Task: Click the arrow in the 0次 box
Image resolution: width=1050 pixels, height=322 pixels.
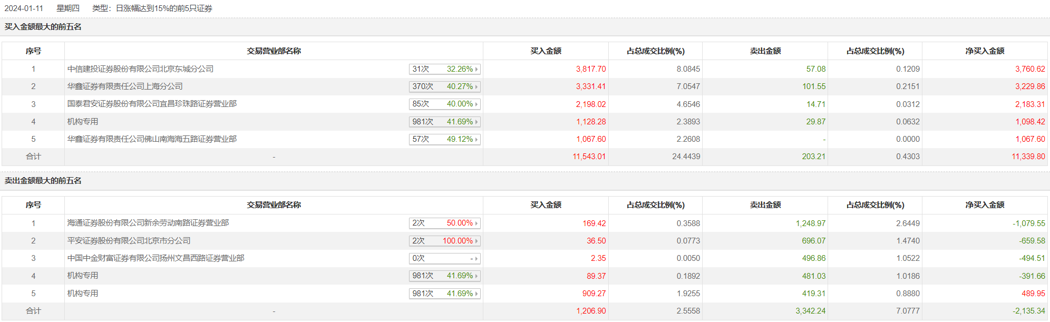Action: point(476,259)
